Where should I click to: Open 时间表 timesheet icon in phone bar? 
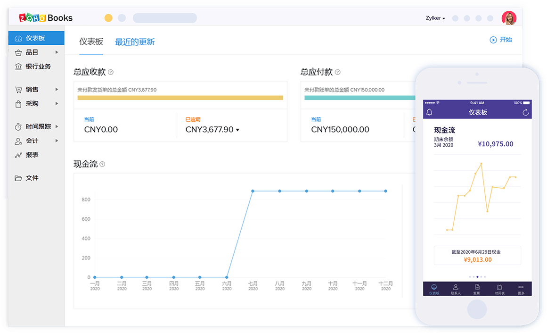pos(499,289)
